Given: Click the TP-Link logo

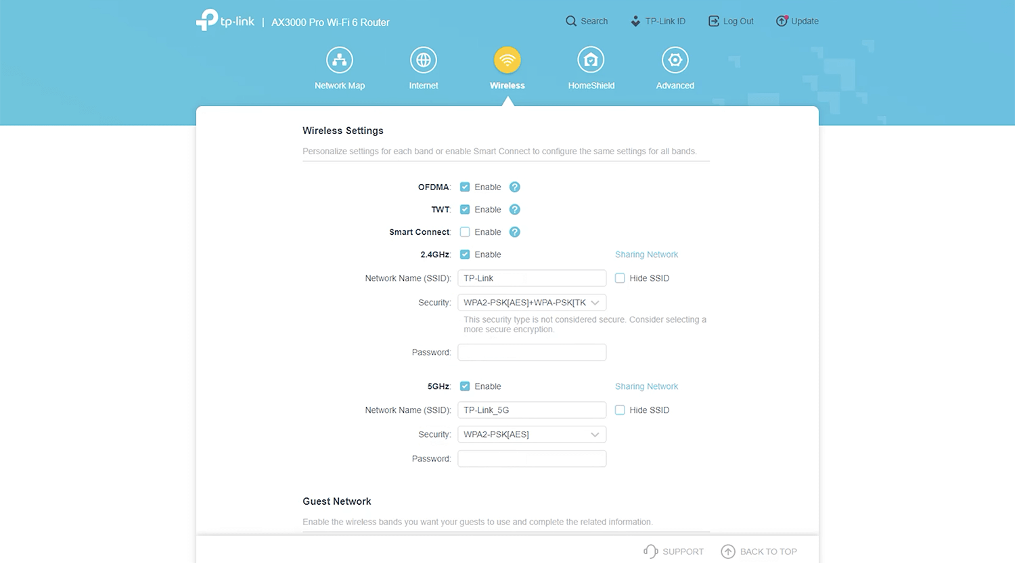Looking at the screenshot, I should (x=225, y=21).
